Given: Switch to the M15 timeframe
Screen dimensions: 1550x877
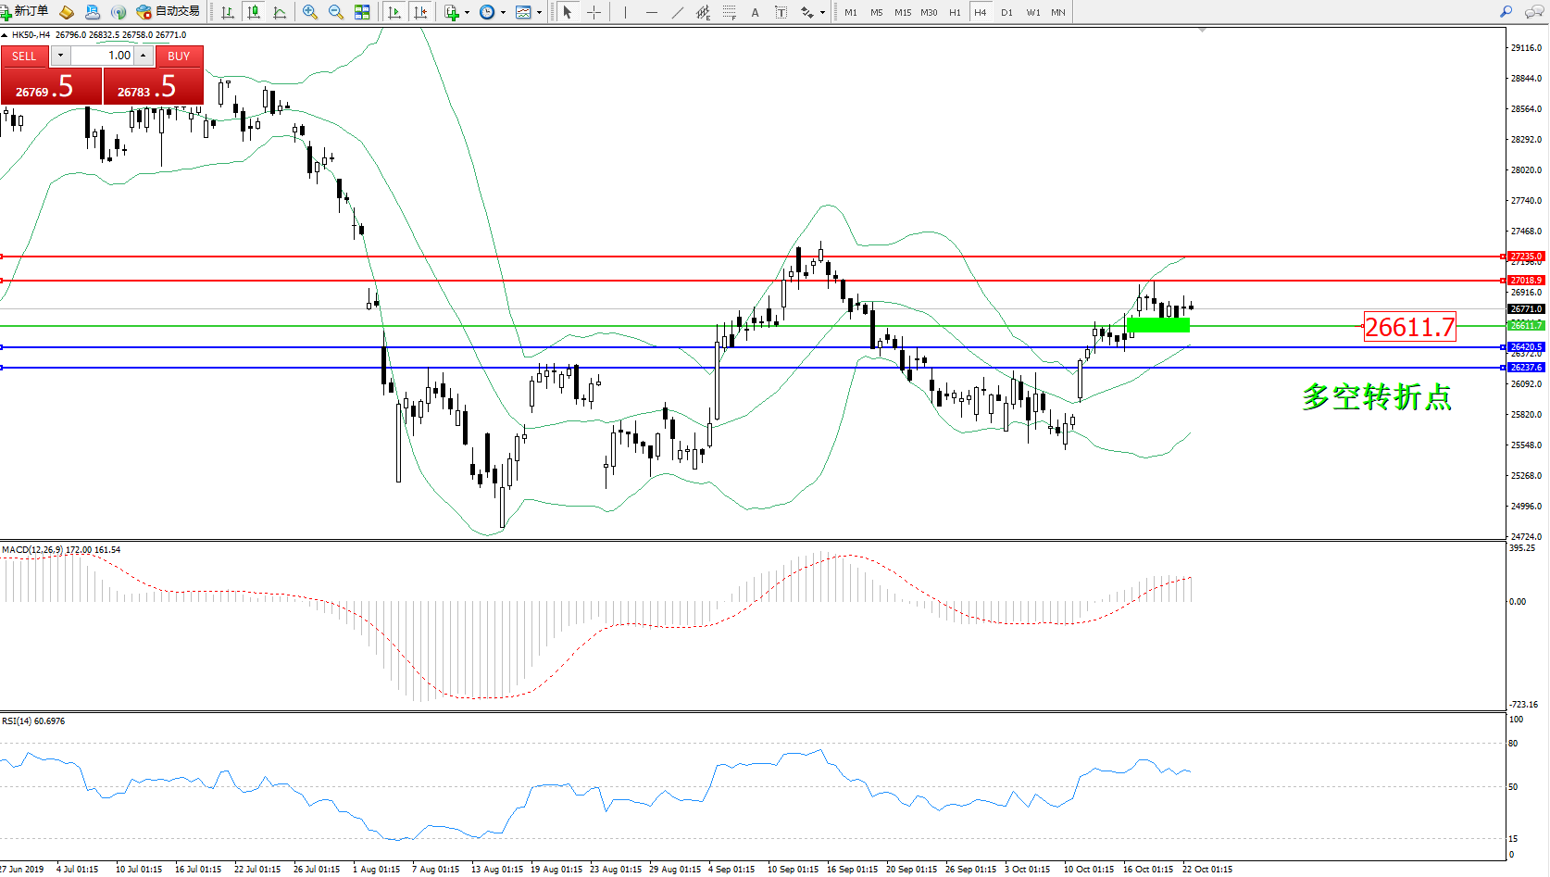Looking at the screenshot, I should click(902, 12).
